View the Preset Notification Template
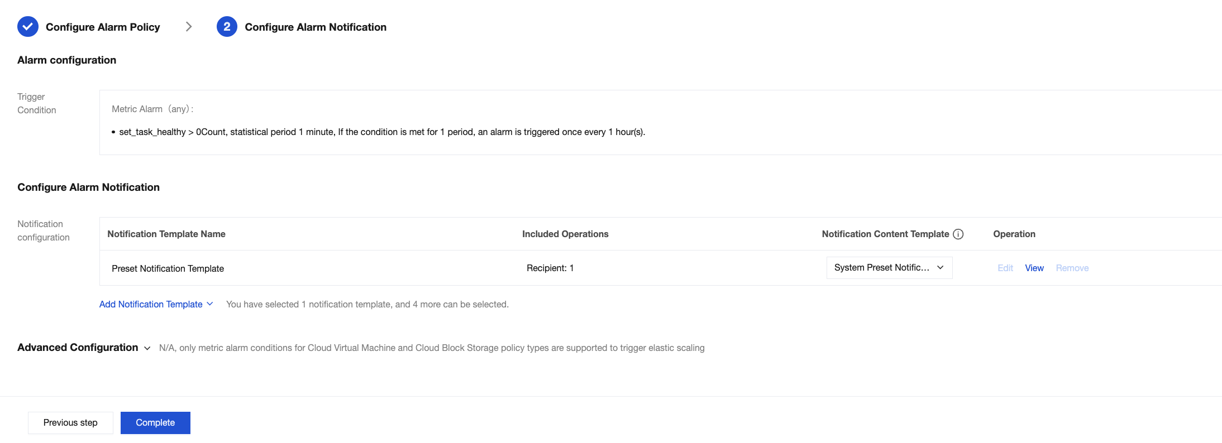 click(x=1034, y=268)
